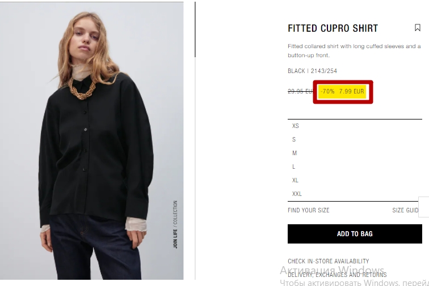This screenshot has width=429, height=286.
Task: Open the Size Guide link
Action: [x=405, y=210]
